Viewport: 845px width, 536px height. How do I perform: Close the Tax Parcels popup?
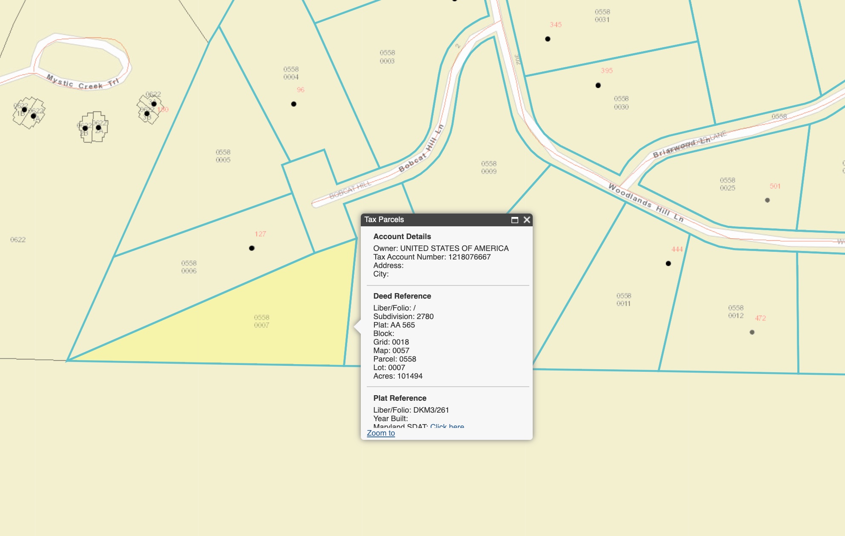(x=527, y=220)
